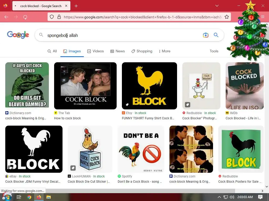
Task: Open 'FUNNY TSHIRT Funny Shirt' Etsy link
Action: (148, 118)
